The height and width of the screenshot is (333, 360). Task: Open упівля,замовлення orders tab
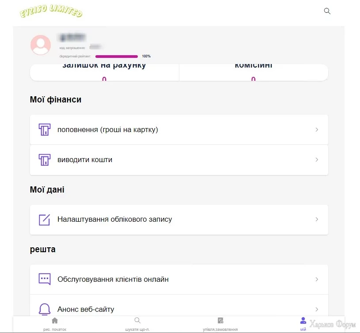[x=220, y=324]
